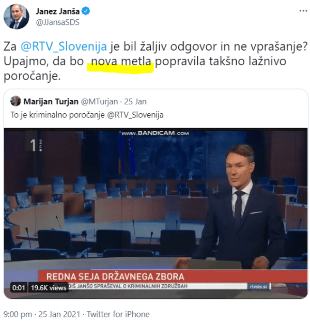Click the BANDICAM watermark in the video
The height and width of the screenshot is (323, 310).
point(155,133)
